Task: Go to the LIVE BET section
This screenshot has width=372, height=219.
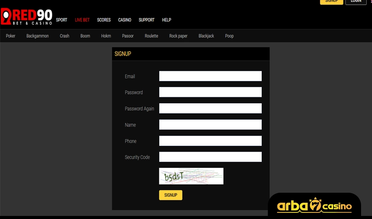Action: pos(82,20)
